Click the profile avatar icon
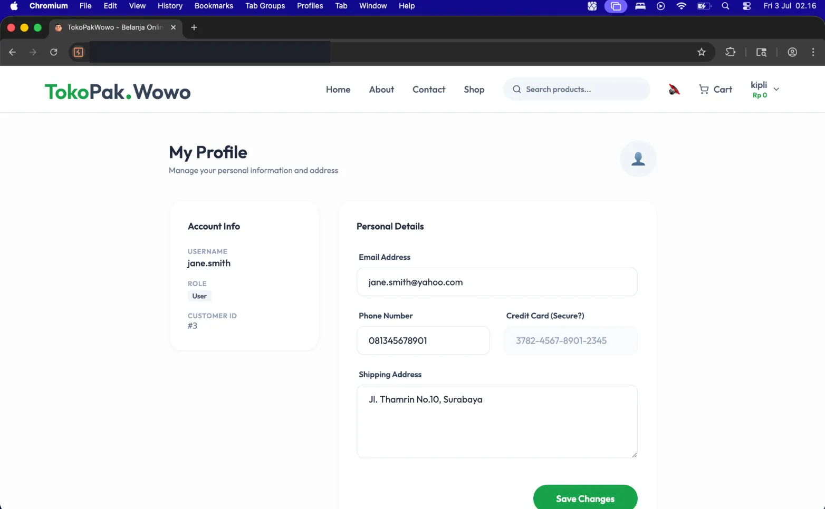825x509 pixels. tap(638, 159)
